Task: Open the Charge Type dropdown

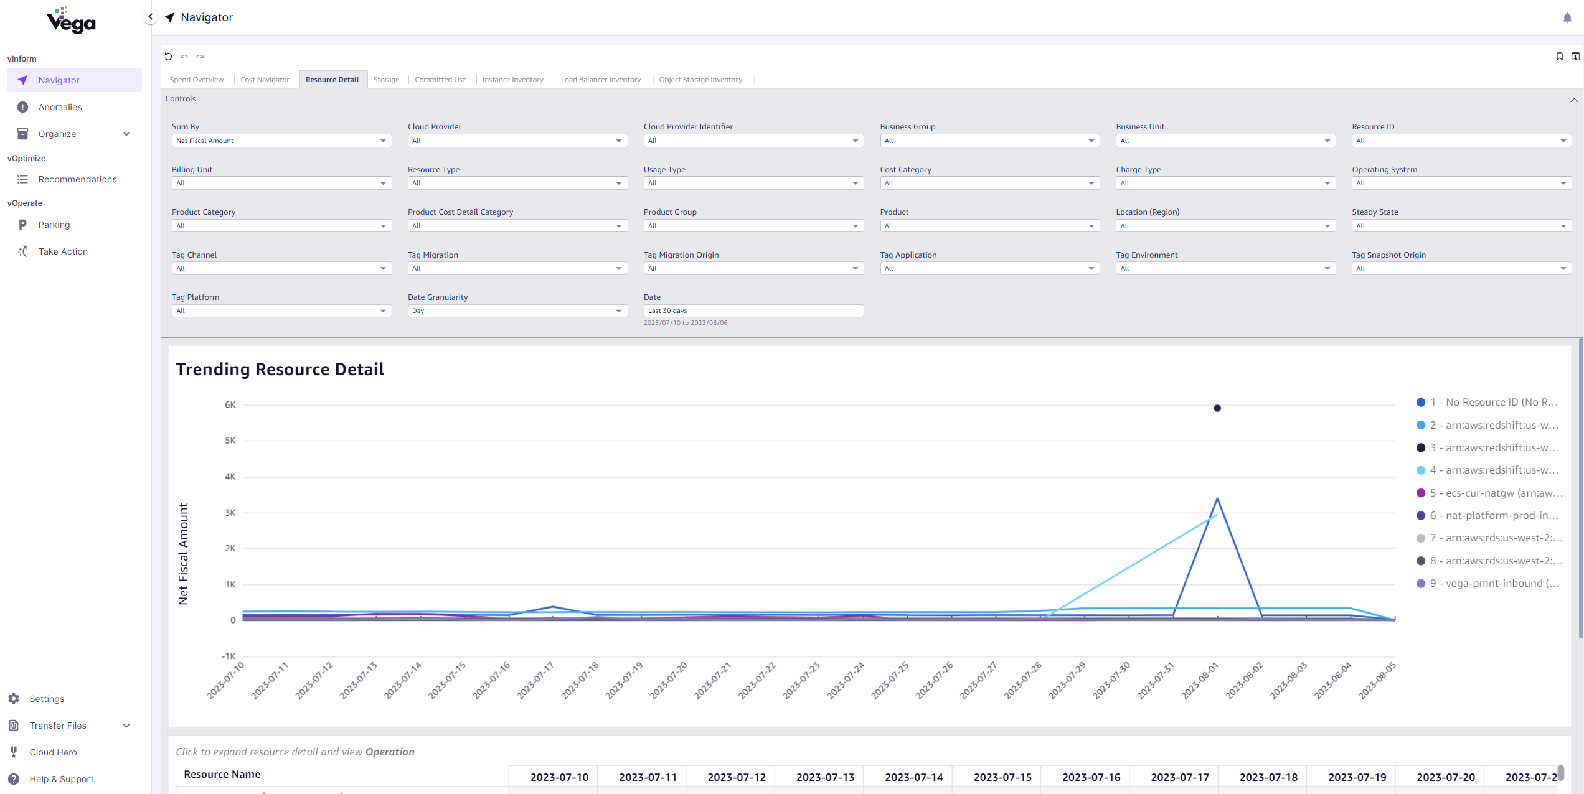Action: pos(1225,183)
